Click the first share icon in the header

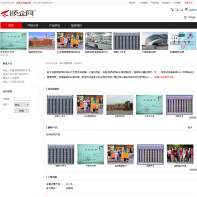pyautogui.click(x=172, y=9)
